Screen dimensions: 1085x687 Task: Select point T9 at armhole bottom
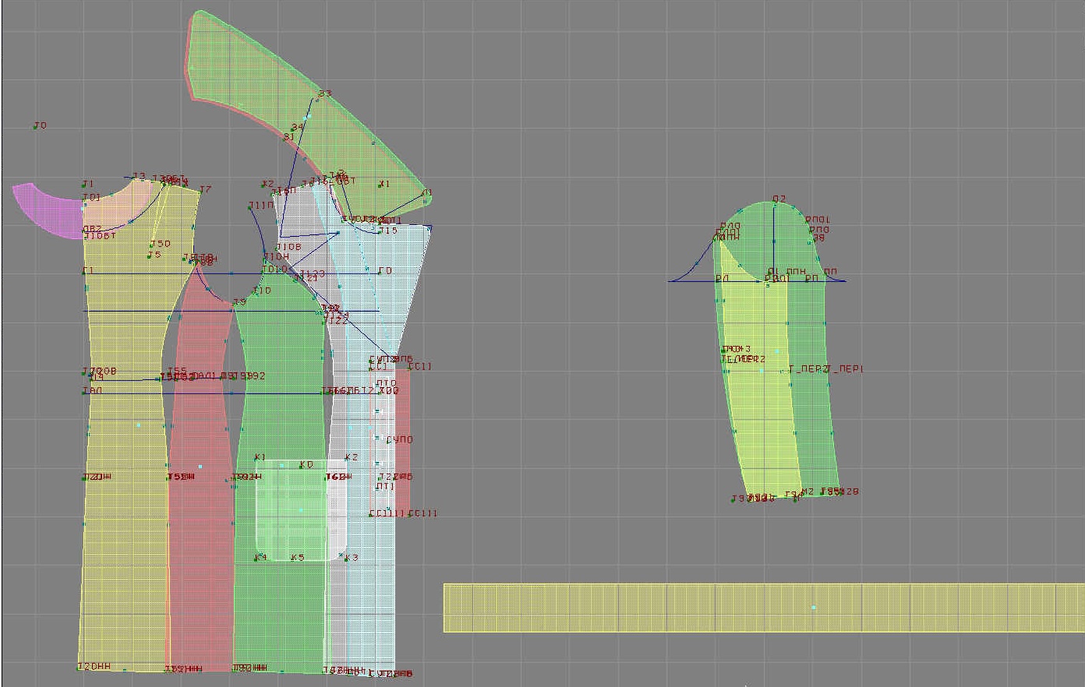(234, 304)
